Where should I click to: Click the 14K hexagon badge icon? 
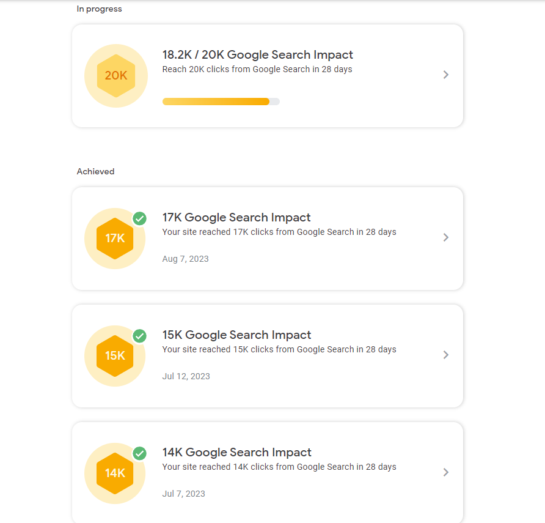click(115, 473)
